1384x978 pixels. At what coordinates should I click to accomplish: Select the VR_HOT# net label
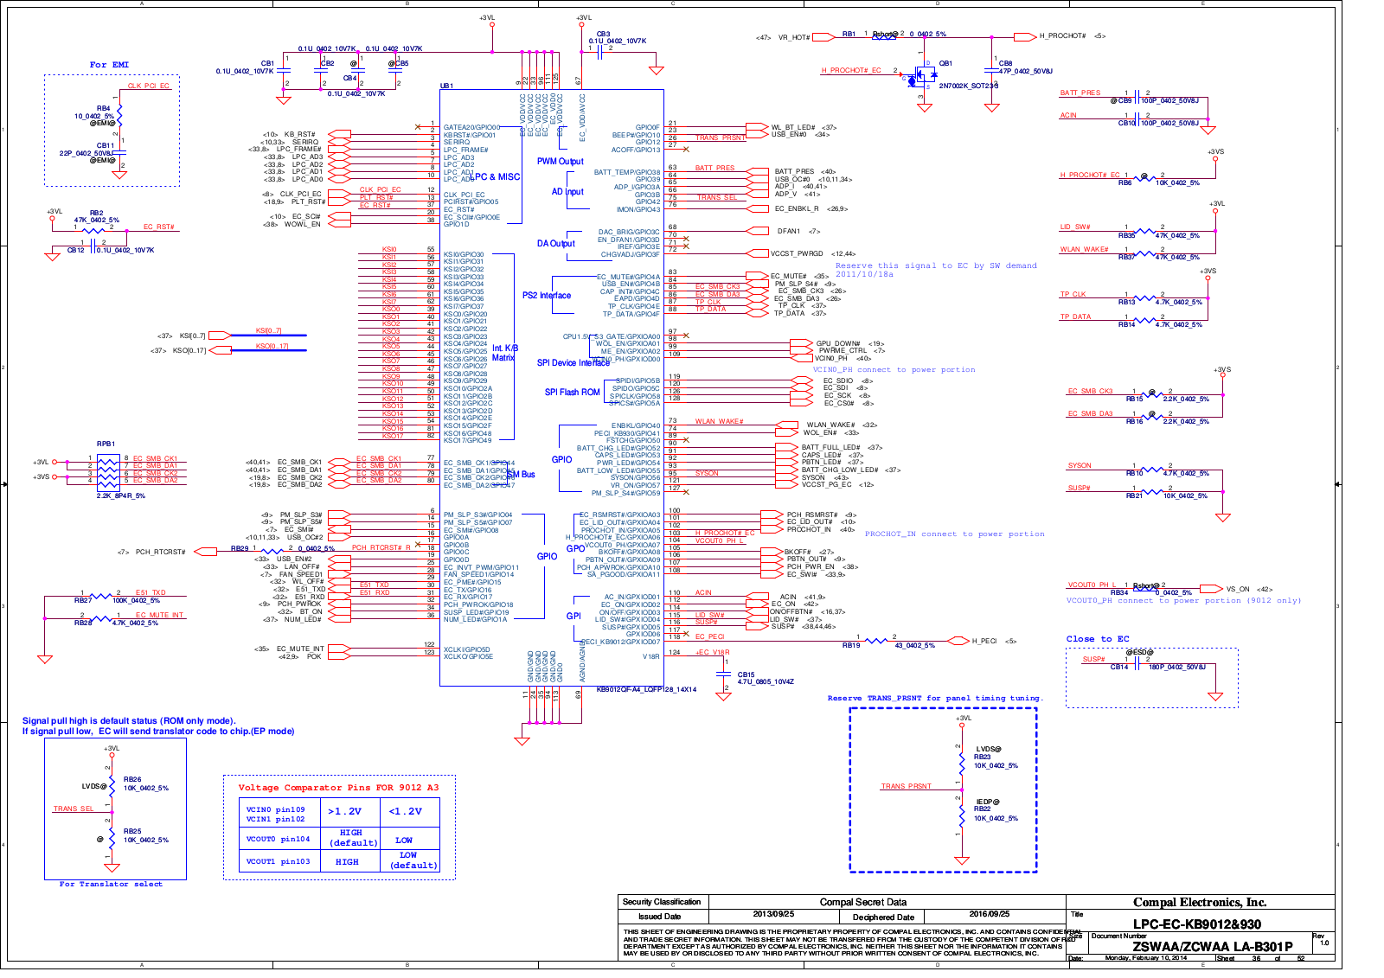tap(794, 37)
